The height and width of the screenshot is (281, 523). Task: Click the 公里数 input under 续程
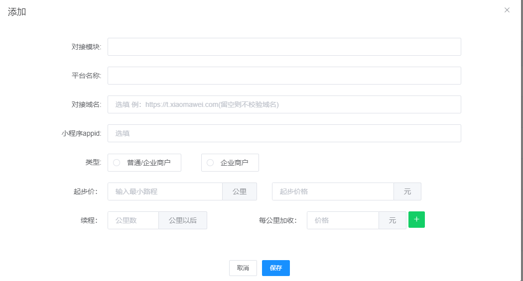[133, 220]
